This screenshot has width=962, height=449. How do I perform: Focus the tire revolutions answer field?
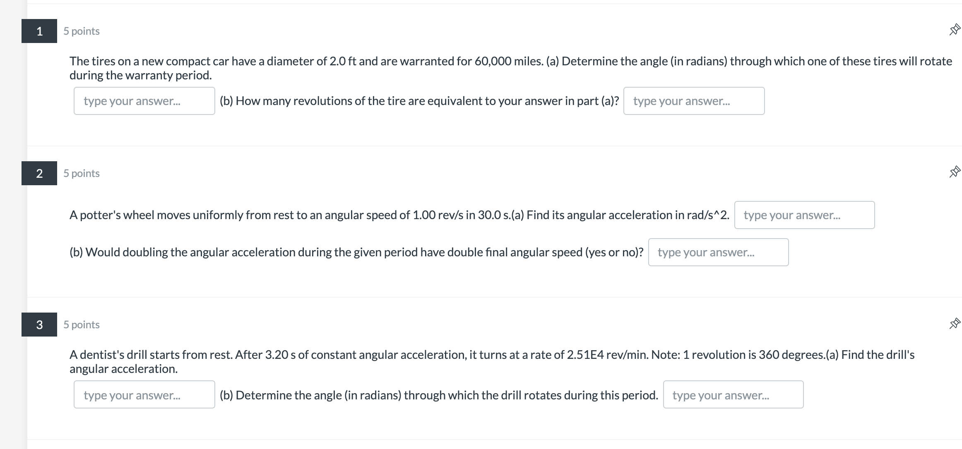[694, 101]
